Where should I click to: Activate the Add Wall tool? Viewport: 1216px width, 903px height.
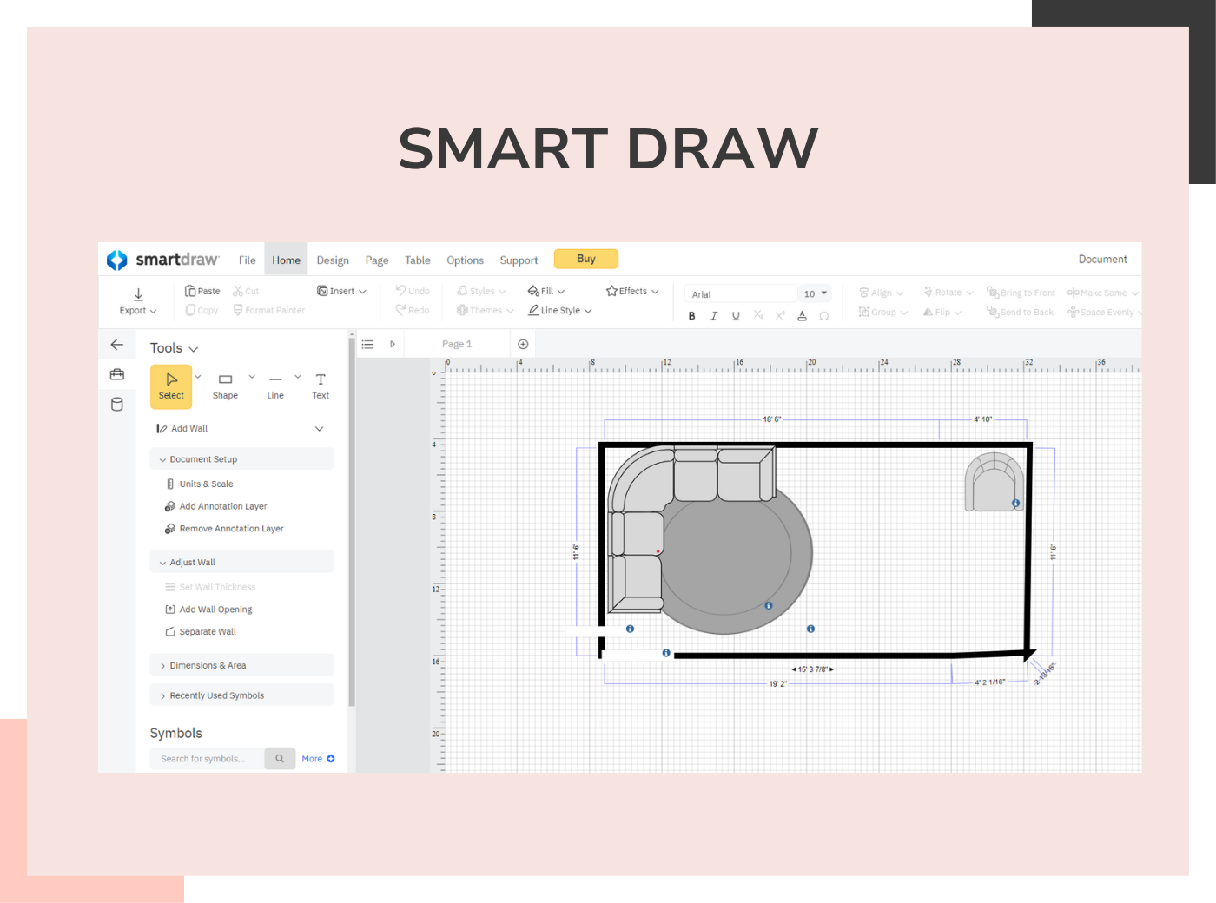point(188,428)
